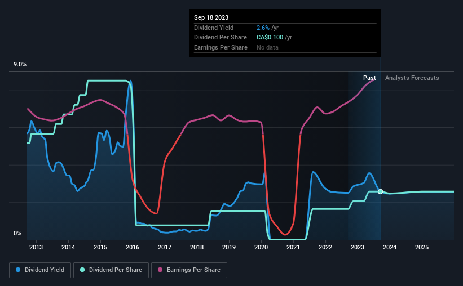Select the 2020 label on the time axis

click(261, 247)
